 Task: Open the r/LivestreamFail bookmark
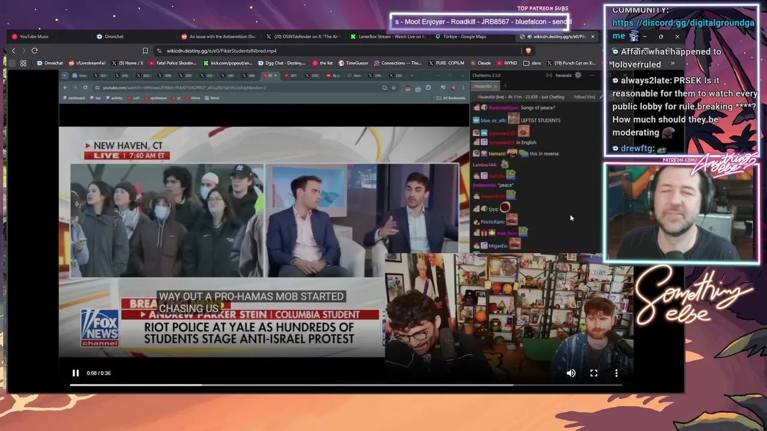(x=87, y=63)
